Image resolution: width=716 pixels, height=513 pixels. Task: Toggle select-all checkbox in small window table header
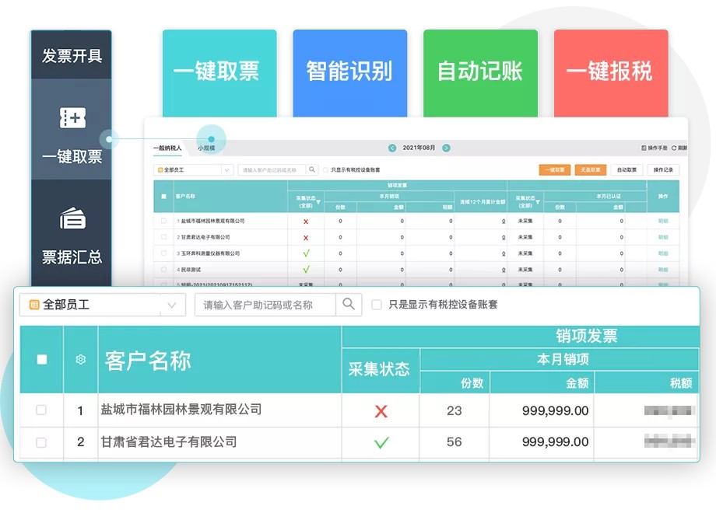point(164,197)
